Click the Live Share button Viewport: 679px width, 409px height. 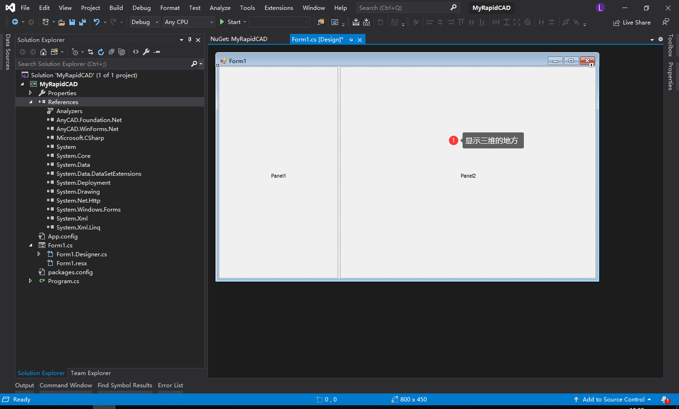pos(632,23)
